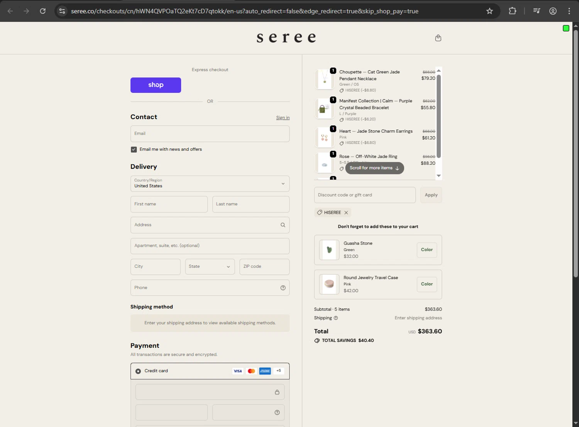The image size is (579, 427).
Task: Click the Heart Jade earrings thumbnail
Action: (x=325, y=138)
